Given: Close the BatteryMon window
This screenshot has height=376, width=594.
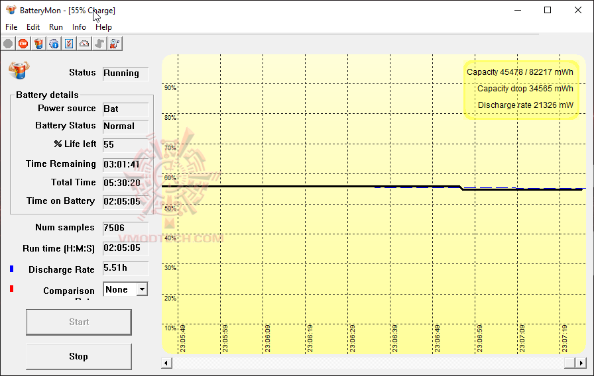Looking at the screenshot, I should [577, 10].
